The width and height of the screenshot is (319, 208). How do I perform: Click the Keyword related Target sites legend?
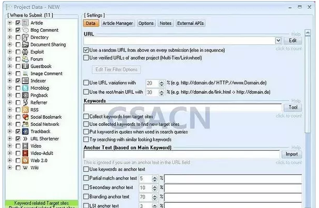pos(42,203)
